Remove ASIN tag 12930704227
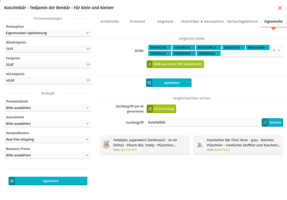This screenshot has height=200, width=287. (169, 54)
